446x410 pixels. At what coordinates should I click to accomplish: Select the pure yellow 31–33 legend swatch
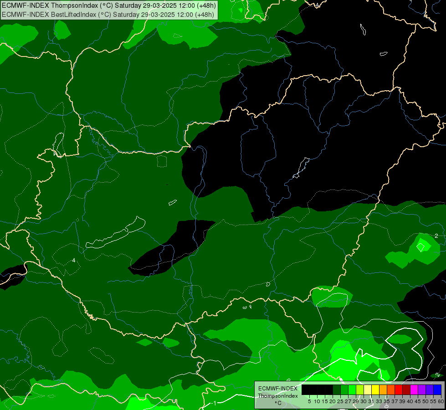click(x=375, y=389)
